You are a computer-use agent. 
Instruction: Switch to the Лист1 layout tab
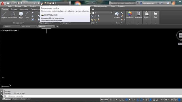coord(15,99)
